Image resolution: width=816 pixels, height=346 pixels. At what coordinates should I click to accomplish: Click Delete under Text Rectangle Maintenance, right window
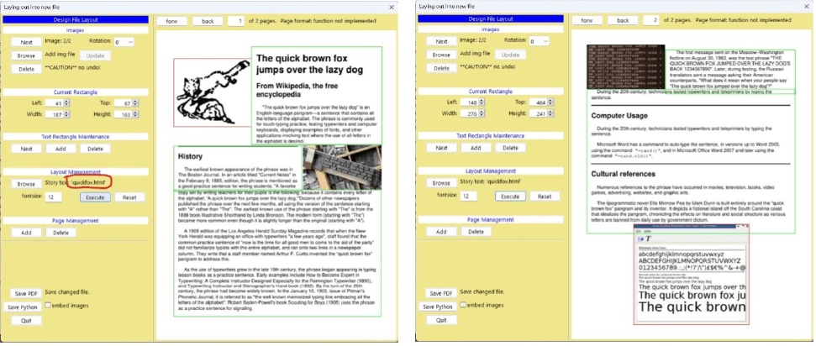pyautogui.click(x=510, y=148)
